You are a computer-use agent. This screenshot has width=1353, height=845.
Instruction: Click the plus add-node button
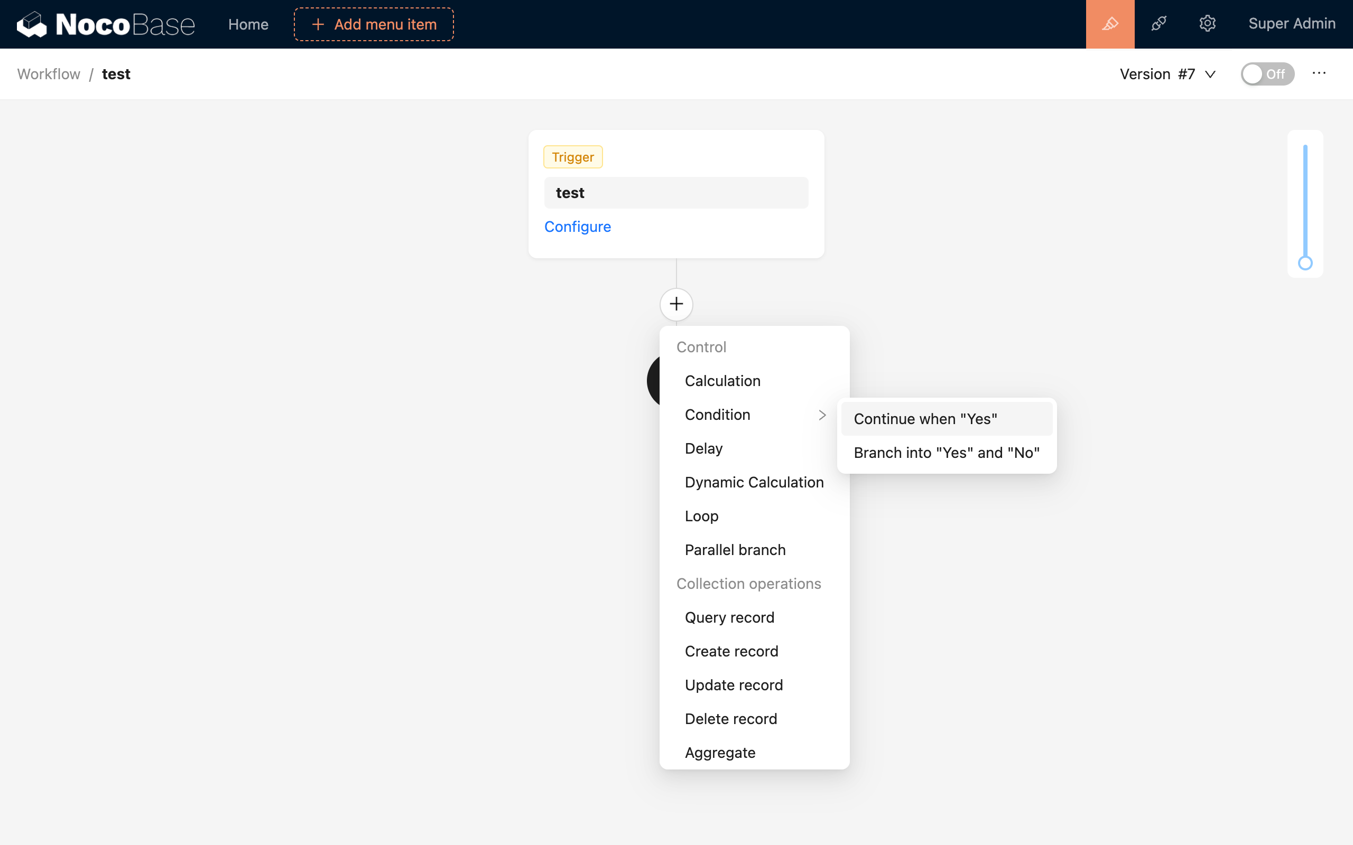click(676, 304)
